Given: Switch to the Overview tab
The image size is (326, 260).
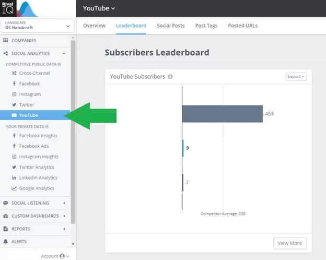Looking at the screenshot, I should [94, 26].
